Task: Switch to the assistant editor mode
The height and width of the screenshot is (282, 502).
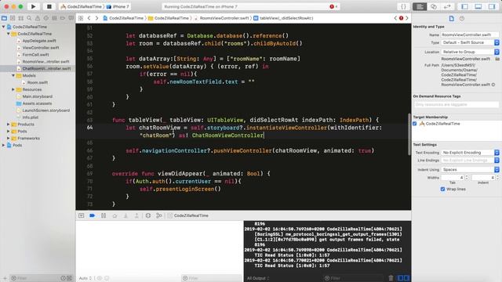Action: tap(434, 6)
